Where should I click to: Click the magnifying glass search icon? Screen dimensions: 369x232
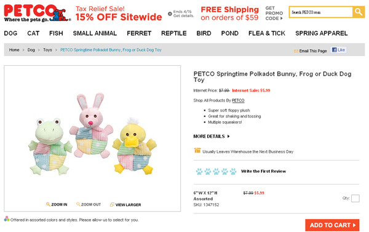(x=358, y=12)
